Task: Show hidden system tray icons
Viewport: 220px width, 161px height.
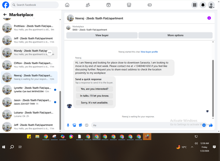Action: pyautogui.click(x=192, y=147)
